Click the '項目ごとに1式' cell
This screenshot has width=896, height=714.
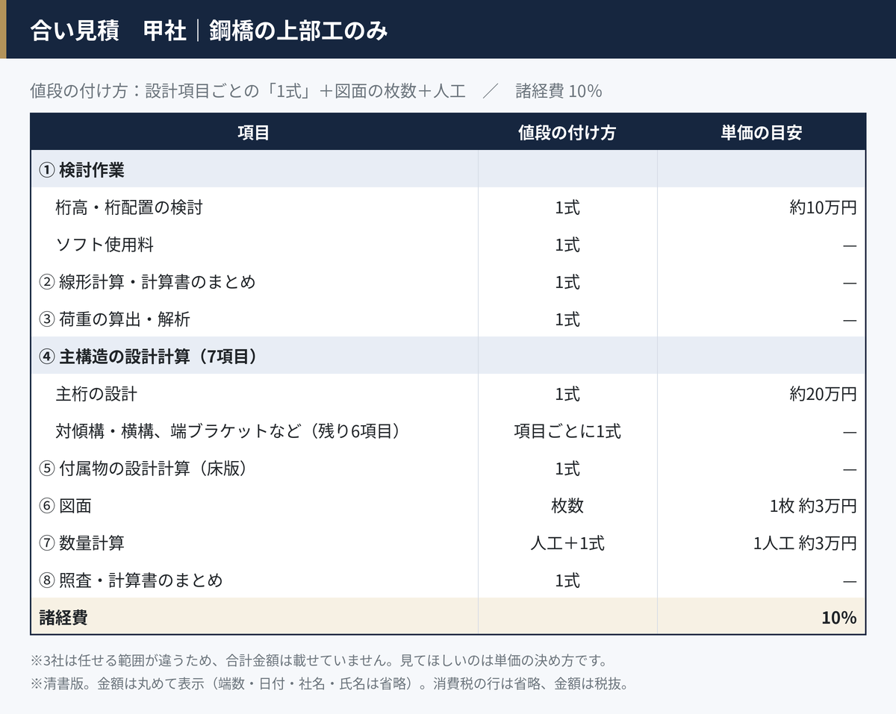[567, 431]
